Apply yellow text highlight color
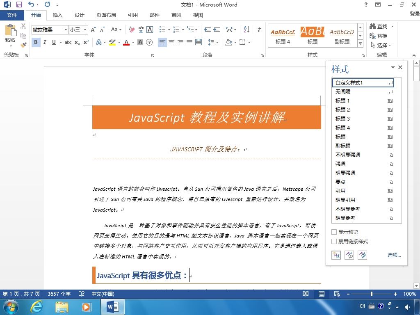This screenshot has height=315, width=420. (x=112, y=42)
